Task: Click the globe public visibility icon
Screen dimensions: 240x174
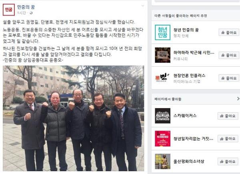Action: click(x=31, y=13)
